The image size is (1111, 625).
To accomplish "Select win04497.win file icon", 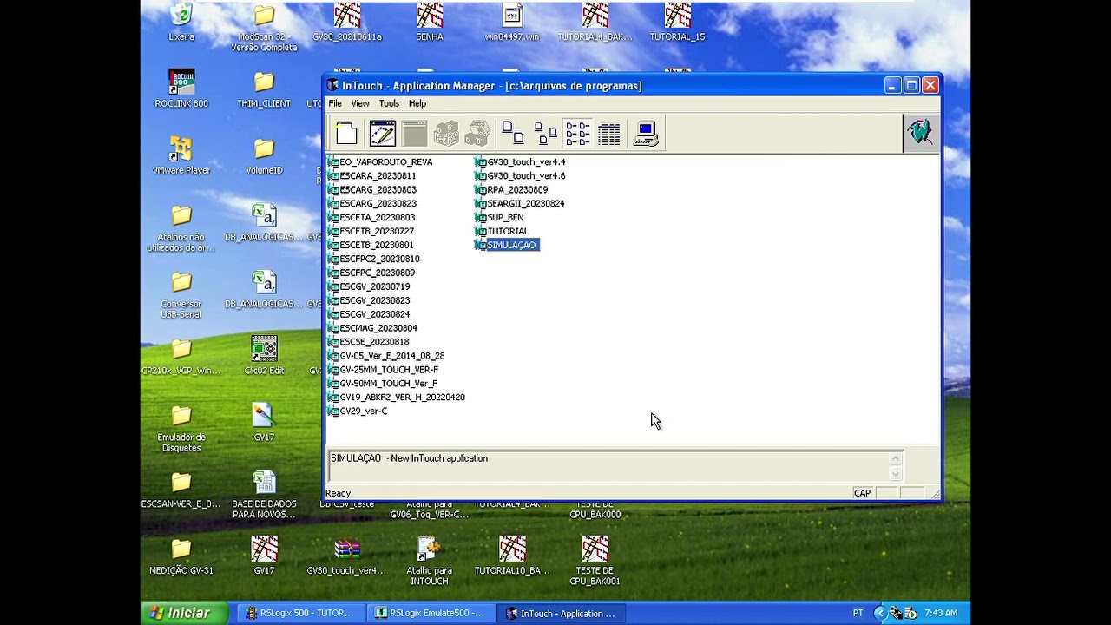I will (x=512, y=22).
